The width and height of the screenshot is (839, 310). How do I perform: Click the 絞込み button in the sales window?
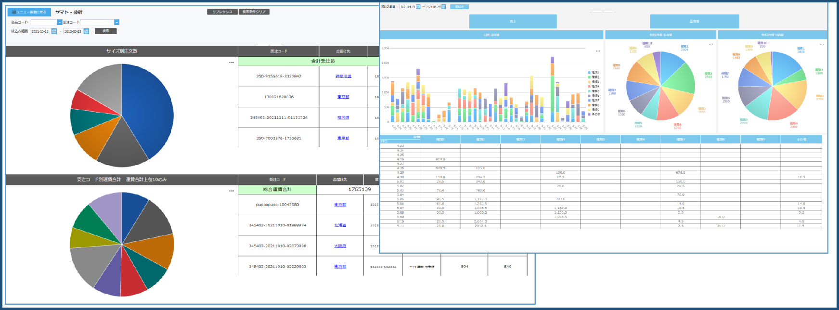pos(459,7)
